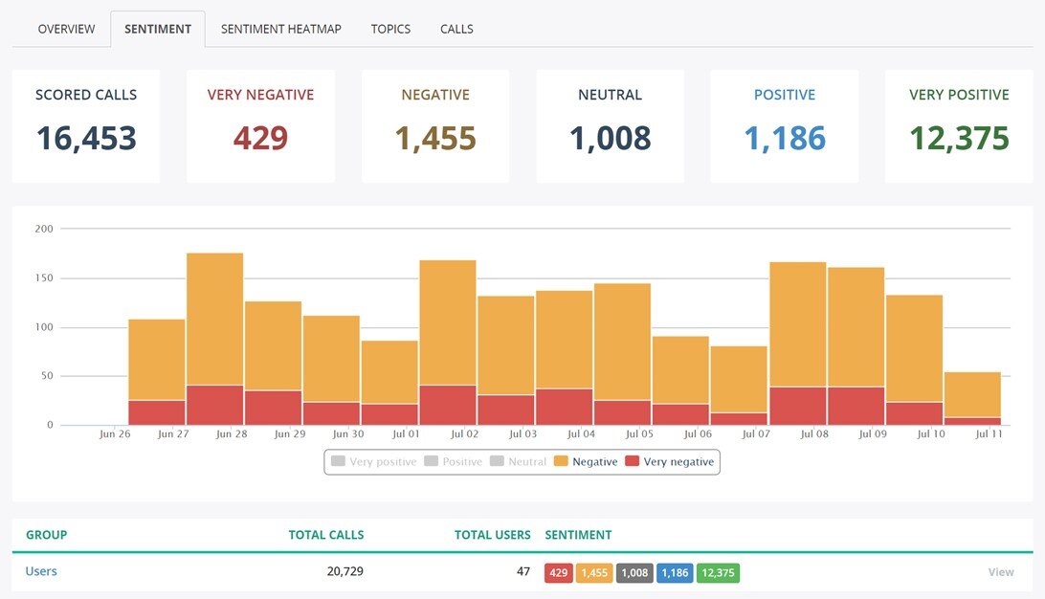
Task: Click the Users group link
Action: 41,571
